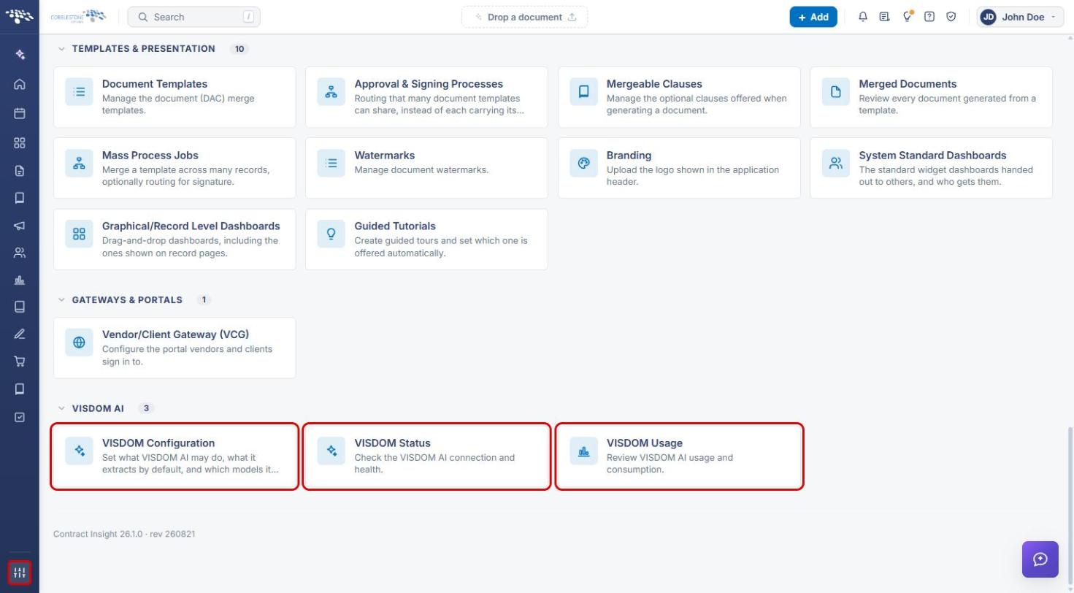Click the Cobblestone logo in header
Viewport: 1074px width, 593px height.
(78, 16)
